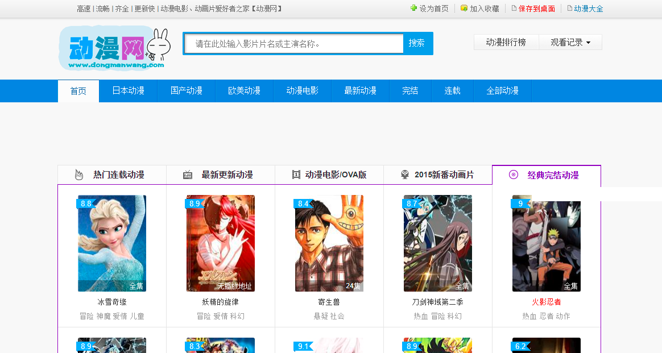The width and height of the screenshot is (662, 353).
Task: Open the 妖精的旋律 poster thumbnail
Action: [x=221, y=243]
